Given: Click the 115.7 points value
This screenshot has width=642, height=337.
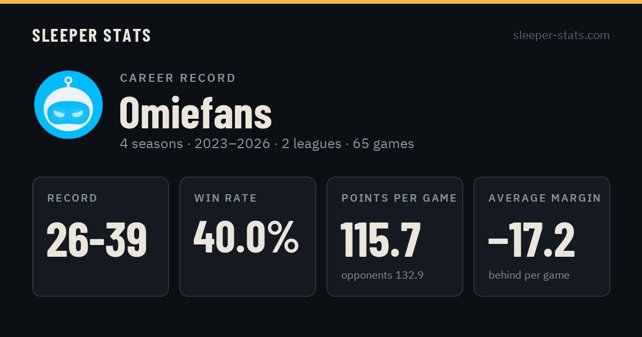Looking at the screenshot, I should [x=381, y=240].
